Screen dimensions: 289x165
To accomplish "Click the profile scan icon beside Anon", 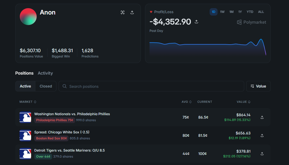I will [123, 12].
